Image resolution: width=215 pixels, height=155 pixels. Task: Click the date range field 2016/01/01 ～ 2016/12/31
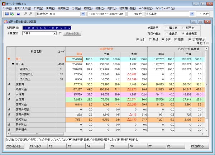point(106,14)
